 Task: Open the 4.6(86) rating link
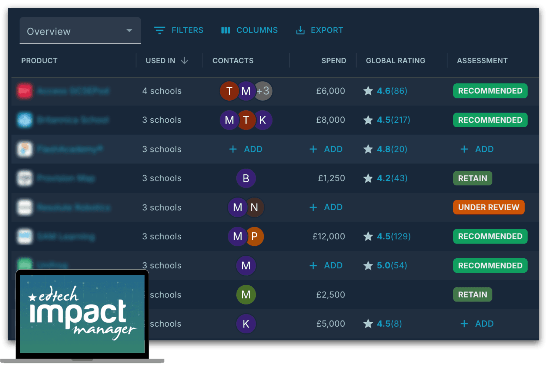(x=392, y=91)
